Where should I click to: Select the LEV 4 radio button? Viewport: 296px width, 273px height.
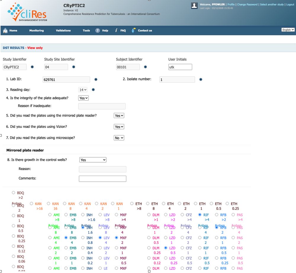click(x=100, y=238)
